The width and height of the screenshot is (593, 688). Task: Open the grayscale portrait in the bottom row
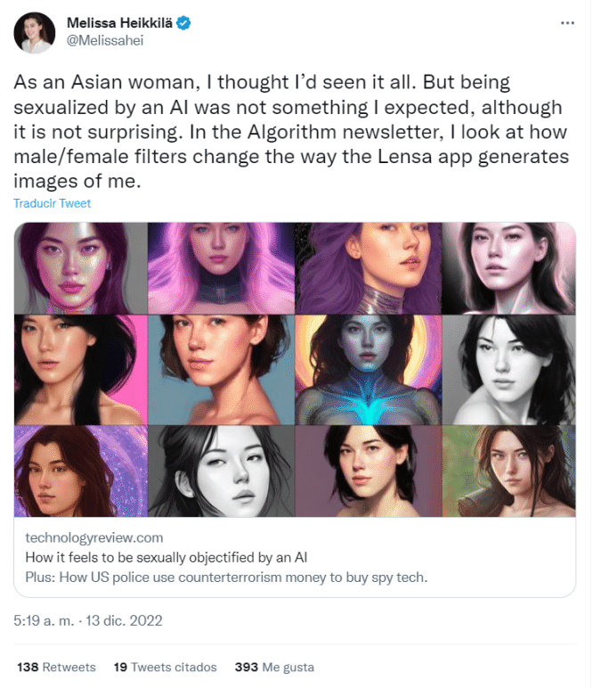tap(221, 472)
